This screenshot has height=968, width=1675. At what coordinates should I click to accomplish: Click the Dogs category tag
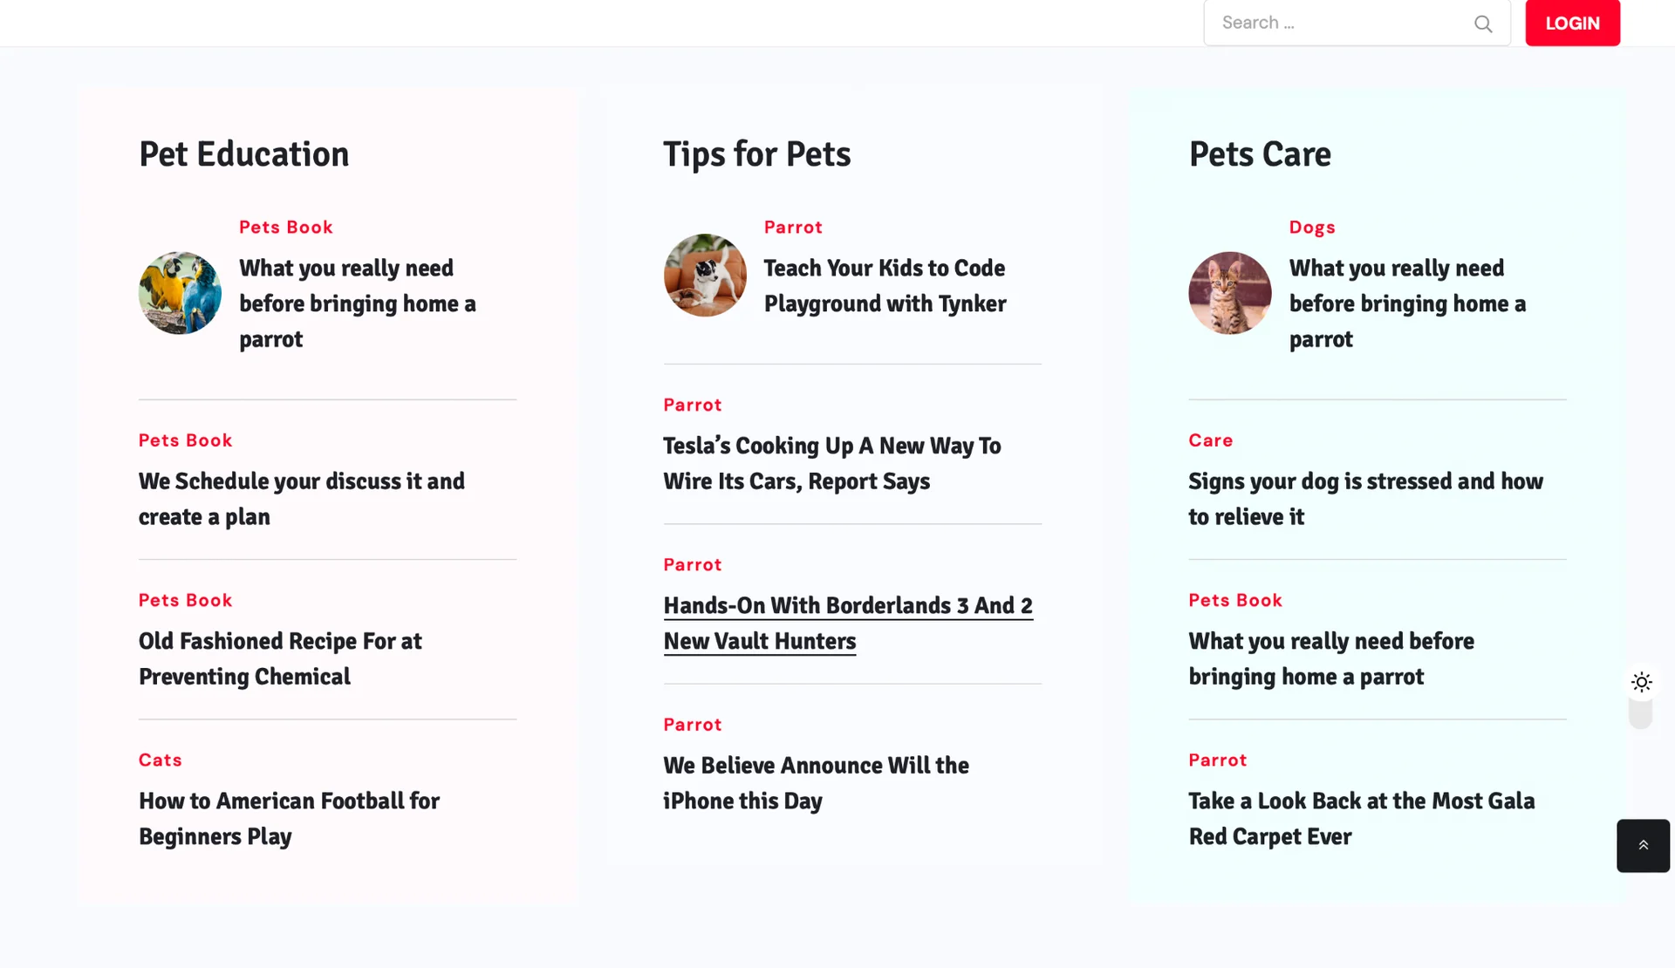click(x=1312, y=228)
